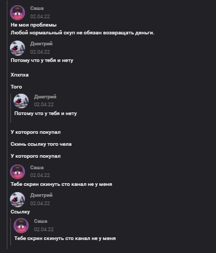The height and width of the screenshot is (253, 216).
Task: Open Дмитрий's avatar above first 'Потому что у тебя и нету'
Action: (17, 48)
